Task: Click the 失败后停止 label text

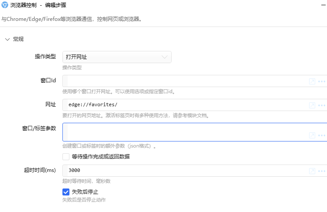Action: point(85,192)
